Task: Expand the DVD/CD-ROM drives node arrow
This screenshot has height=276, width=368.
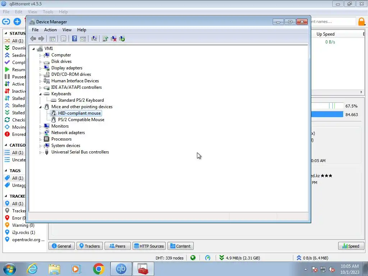Action: [40, 75]
